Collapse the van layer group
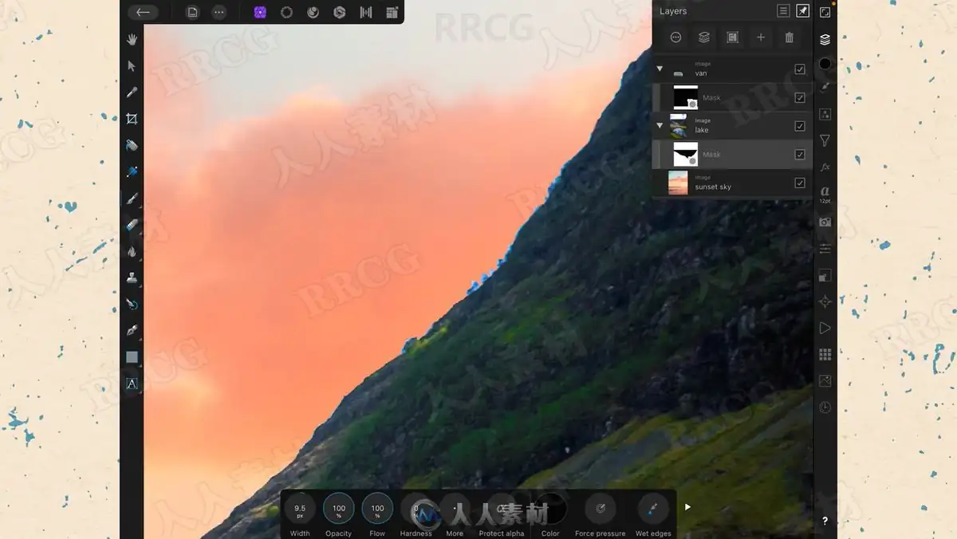The image size is (957, 539). [x=660, y=69]
